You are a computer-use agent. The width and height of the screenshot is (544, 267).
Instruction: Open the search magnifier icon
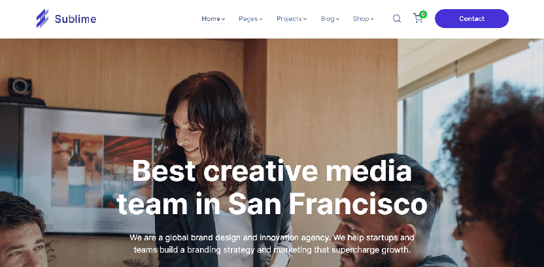tap(397, 19)
